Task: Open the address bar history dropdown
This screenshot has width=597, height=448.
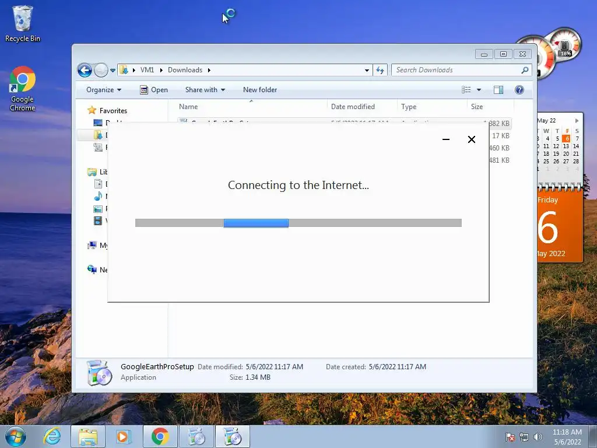Action: pos(367,70)
